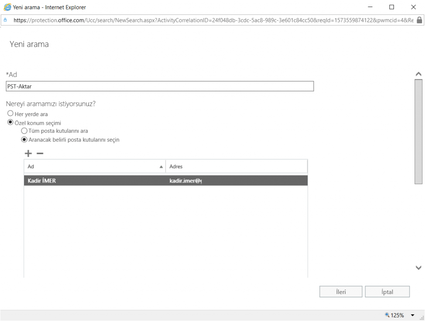425x321 pixels.
Task: Click the Adres column header
Action: 236,166
